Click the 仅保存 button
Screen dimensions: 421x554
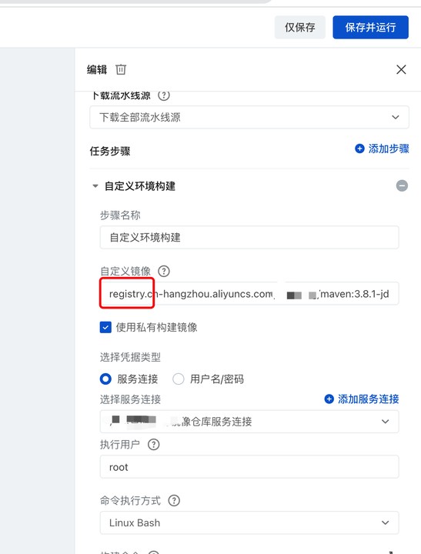299,27
